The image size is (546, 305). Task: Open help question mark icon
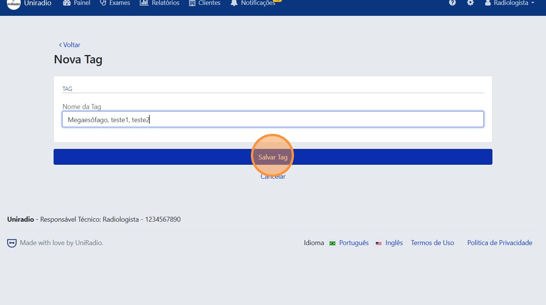point(452,3)
